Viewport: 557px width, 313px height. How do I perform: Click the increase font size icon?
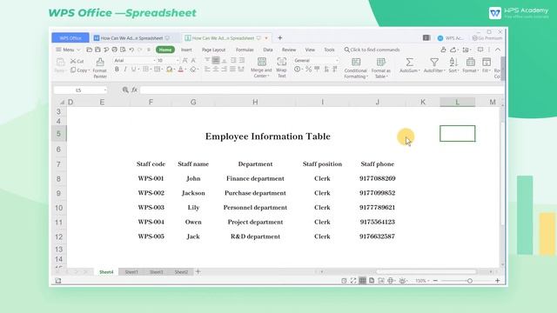pyautogui.click(x=185, y=61)
